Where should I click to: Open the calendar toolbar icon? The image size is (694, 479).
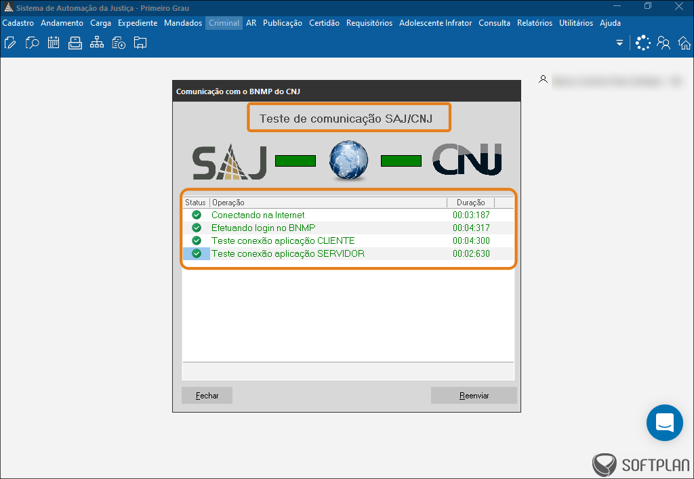click(54, 43)
